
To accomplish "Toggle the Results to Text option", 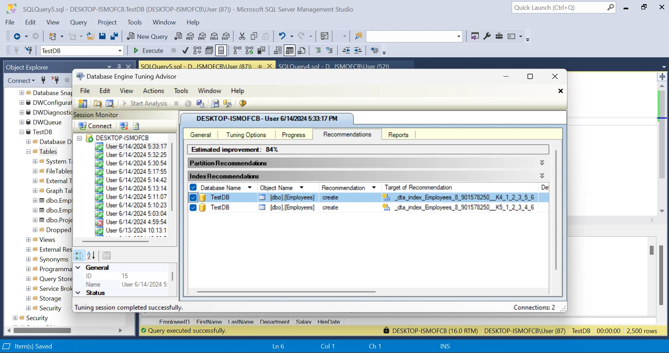I will [278, 51].
